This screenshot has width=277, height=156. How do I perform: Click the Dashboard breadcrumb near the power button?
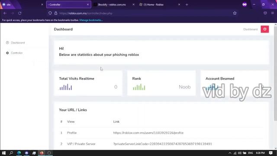[x=250, y=29]
